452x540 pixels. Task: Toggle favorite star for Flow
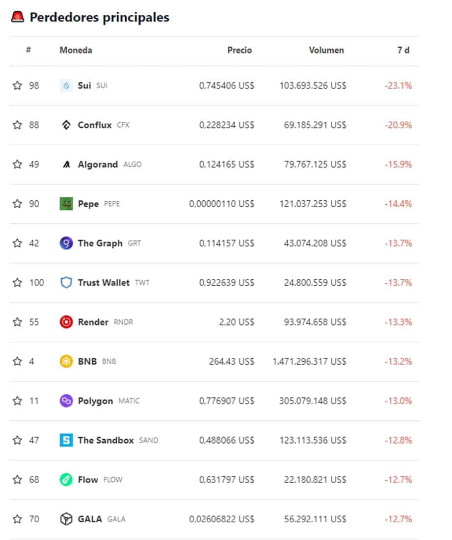[x=17, y=480]
